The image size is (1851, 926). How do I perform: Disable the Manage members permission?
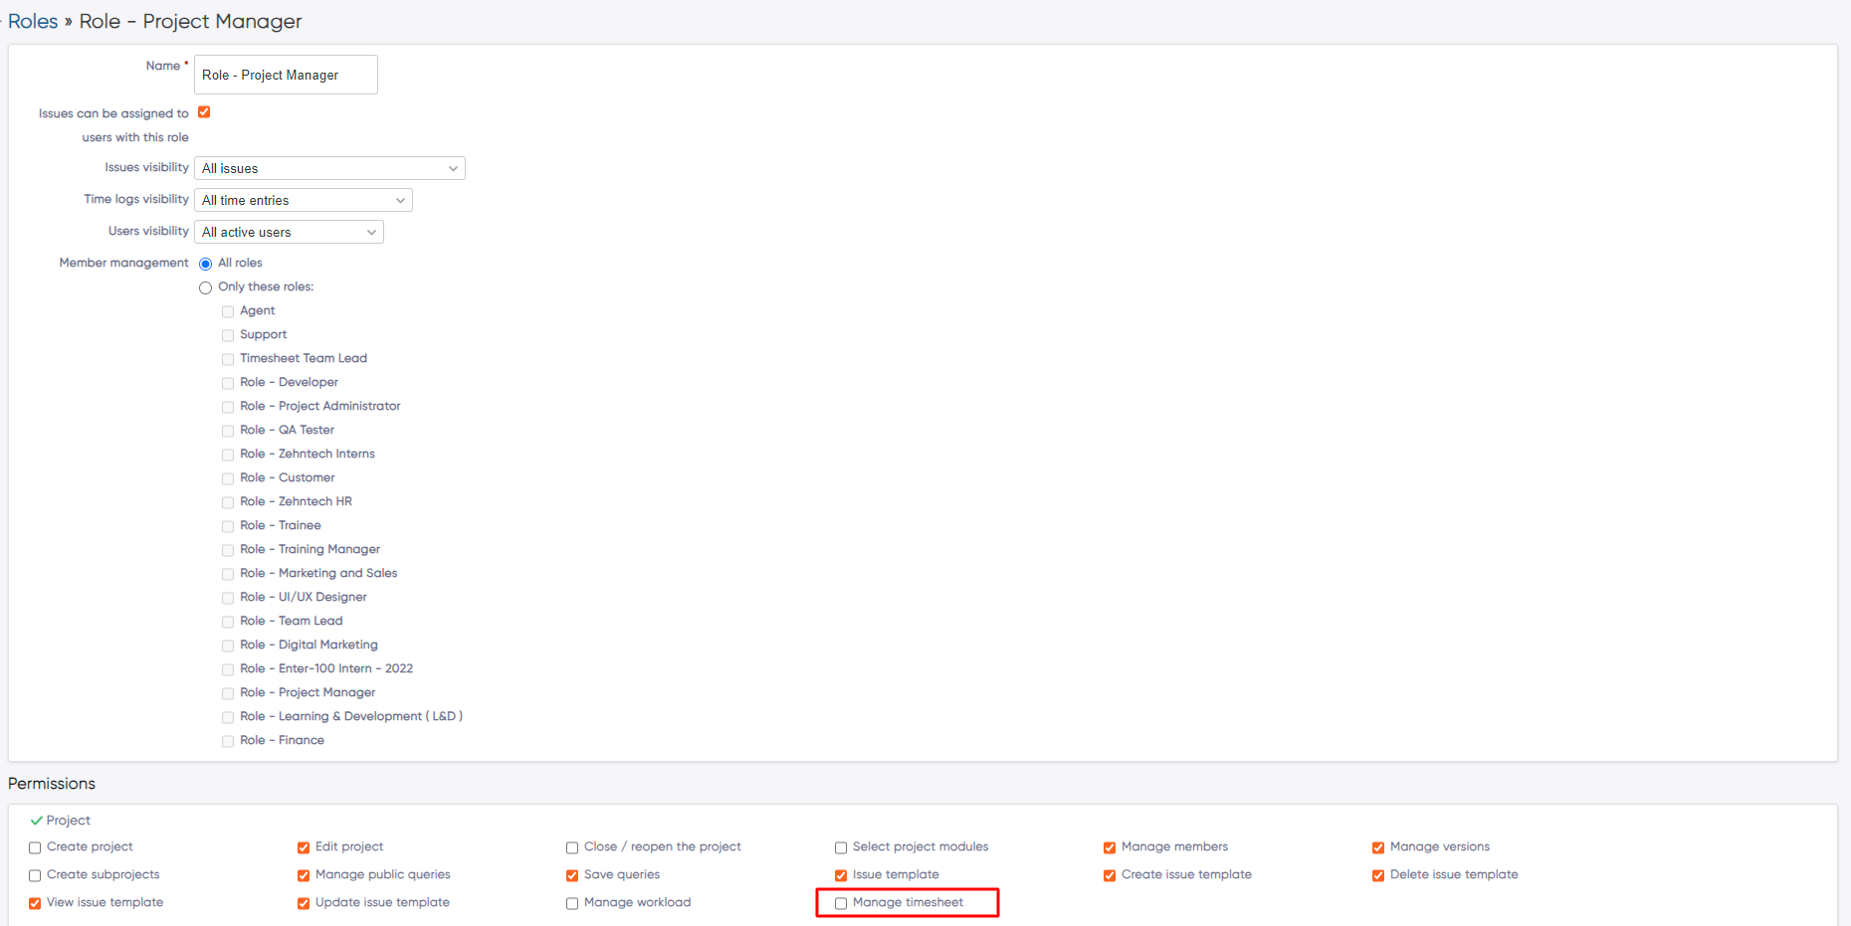pyautogui.click(x=1110, y=847)
